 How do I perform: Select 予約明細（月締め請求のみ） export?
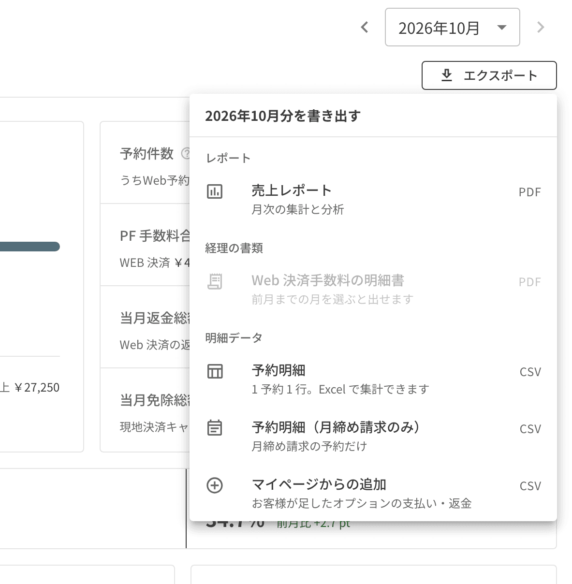pos(373,436)
